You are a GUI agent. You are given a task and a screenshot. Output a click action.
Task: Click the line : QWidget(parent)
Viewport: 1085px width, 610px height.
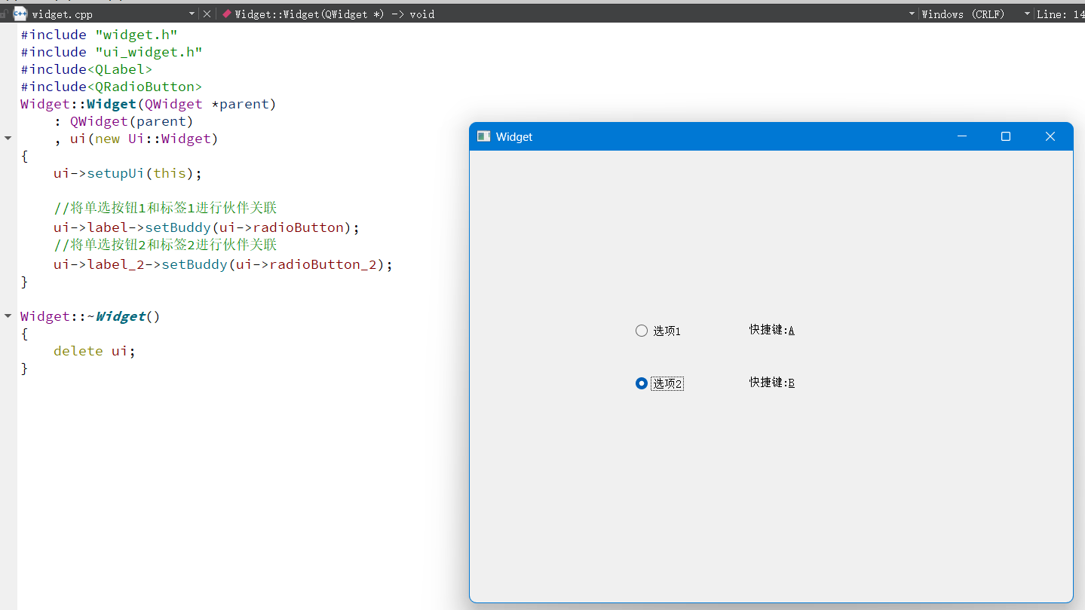pos(124,121)
